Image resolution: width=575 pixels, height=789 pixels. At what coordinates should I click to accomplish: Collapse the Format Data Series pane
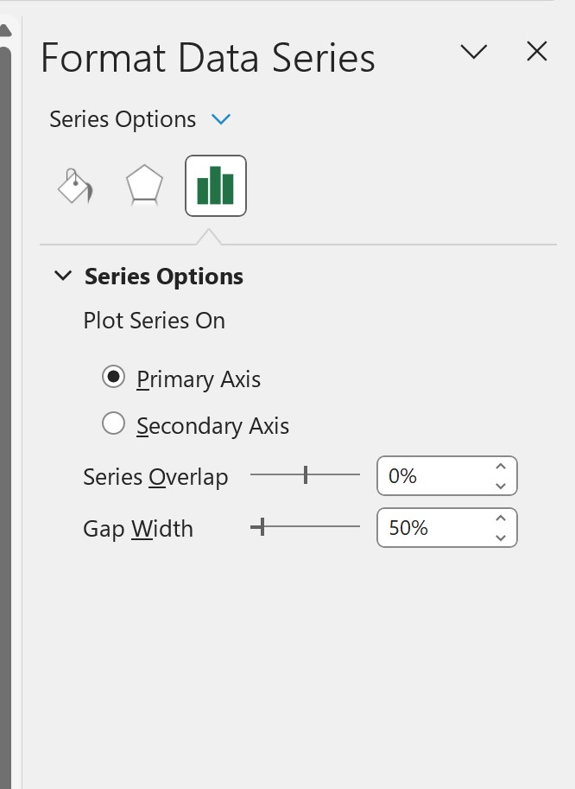tap(474, 52)
